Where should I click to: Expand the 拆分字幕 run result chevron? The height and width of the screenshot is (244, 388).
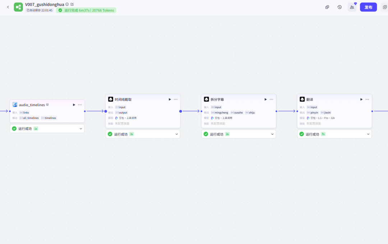273,134
